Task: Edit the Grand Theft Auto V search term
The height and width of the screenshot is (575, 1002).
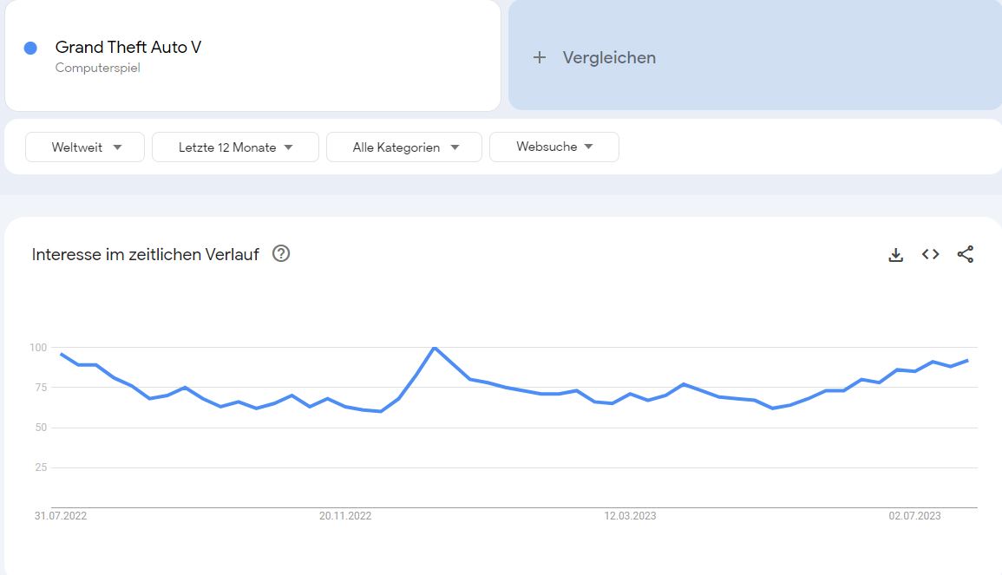Action: 128,47
